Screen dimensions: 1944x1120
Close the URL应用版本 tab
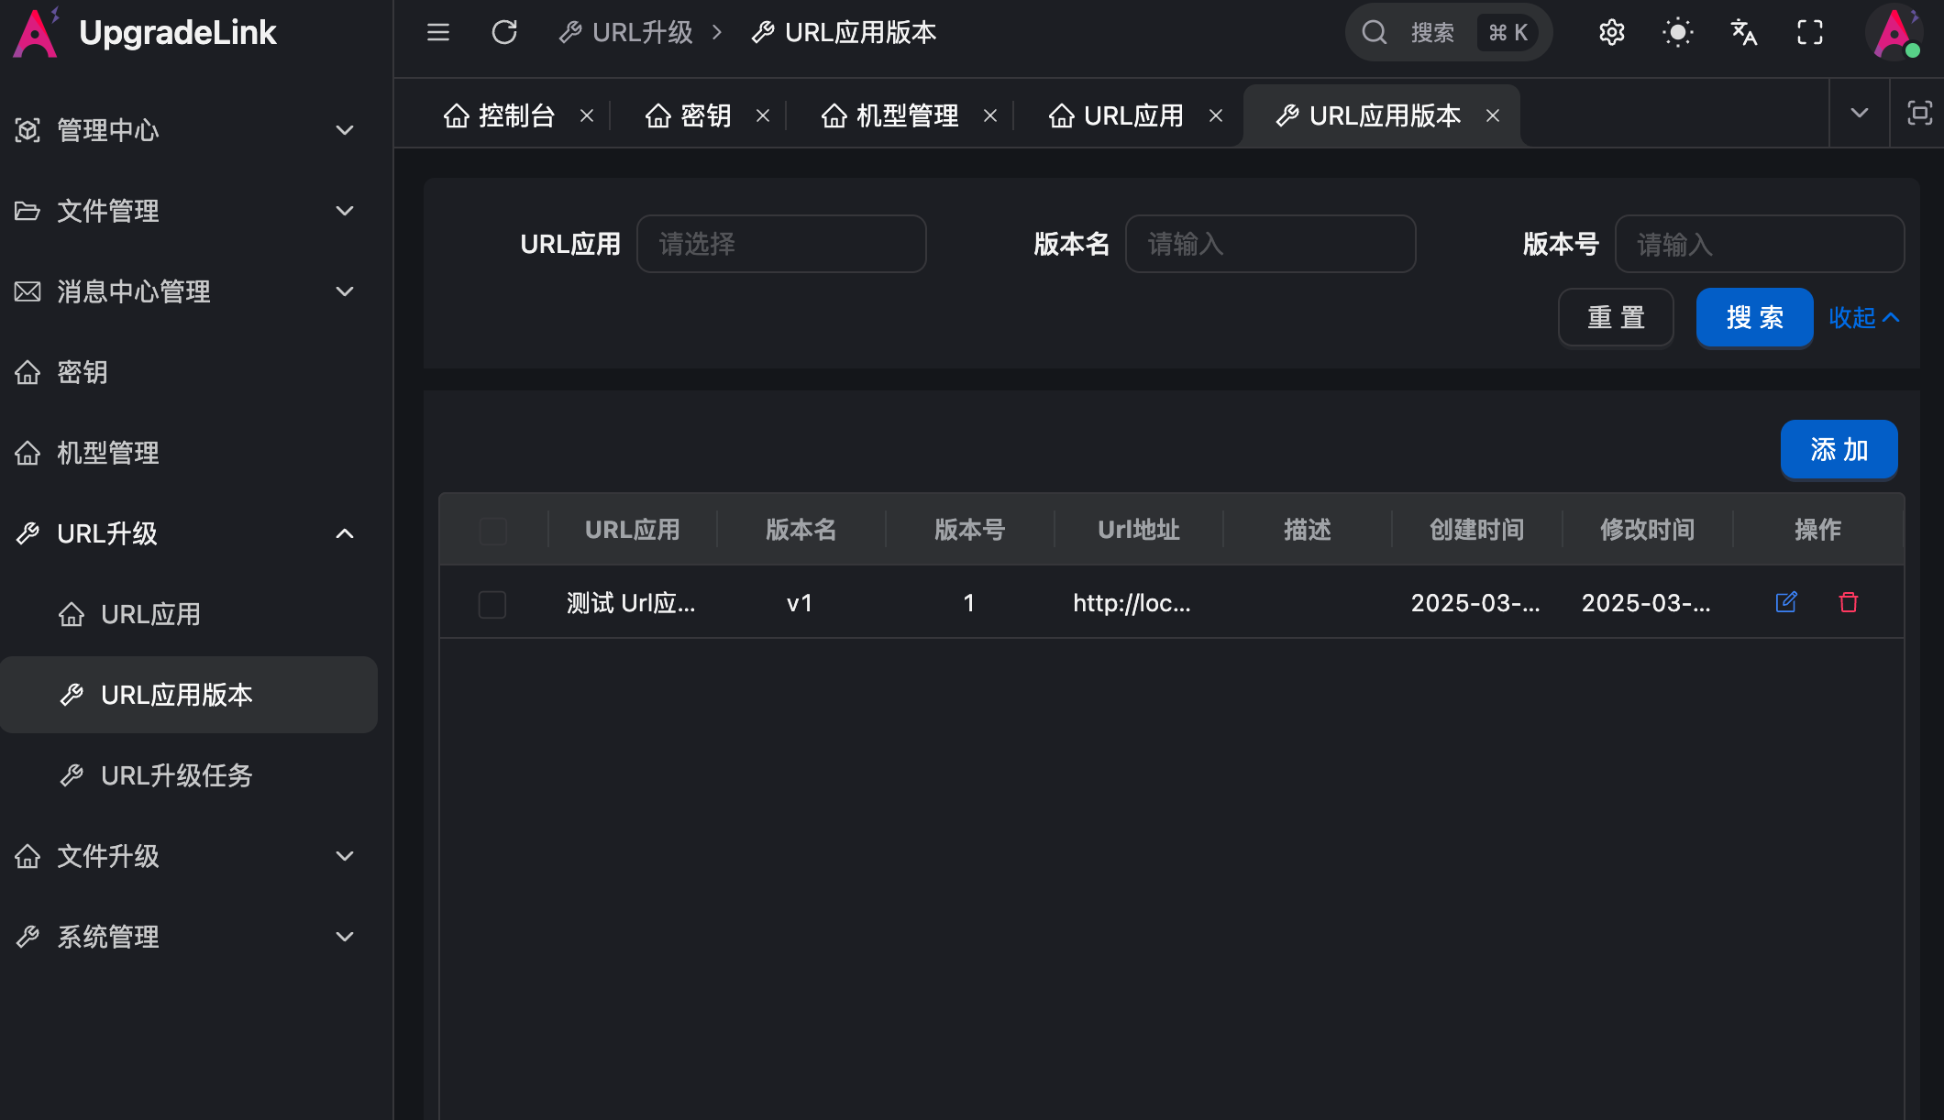tap(1493, 115)
